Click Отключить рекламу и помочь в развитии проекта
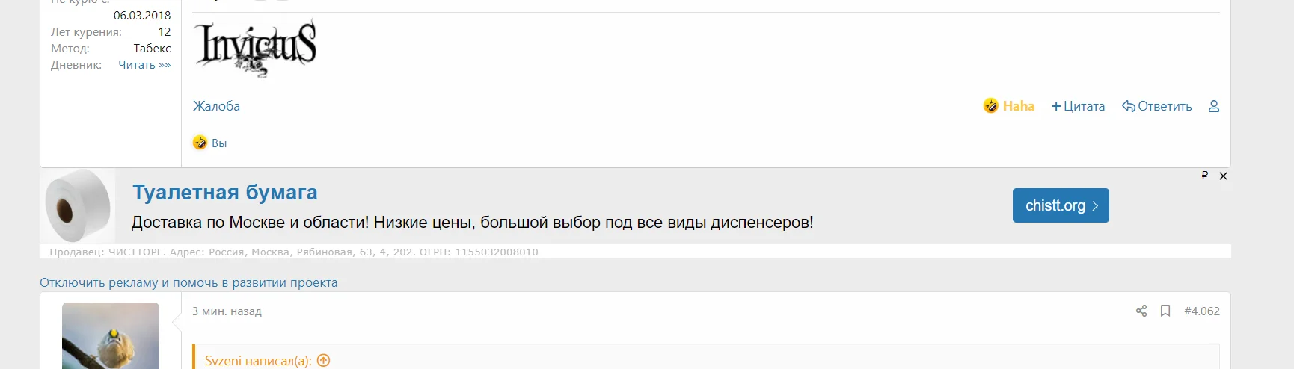This screenshot has width=1294, height=369. [x=188, y=282]
